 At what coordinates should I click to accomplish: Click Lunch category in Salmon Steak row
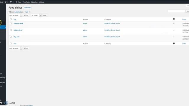(118, 24)
